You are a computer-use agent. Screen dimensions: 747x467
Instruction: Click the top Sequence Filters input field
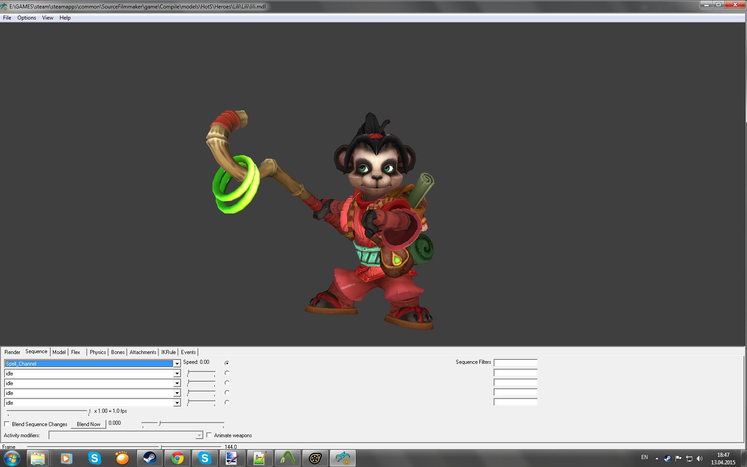coord(515,363)
